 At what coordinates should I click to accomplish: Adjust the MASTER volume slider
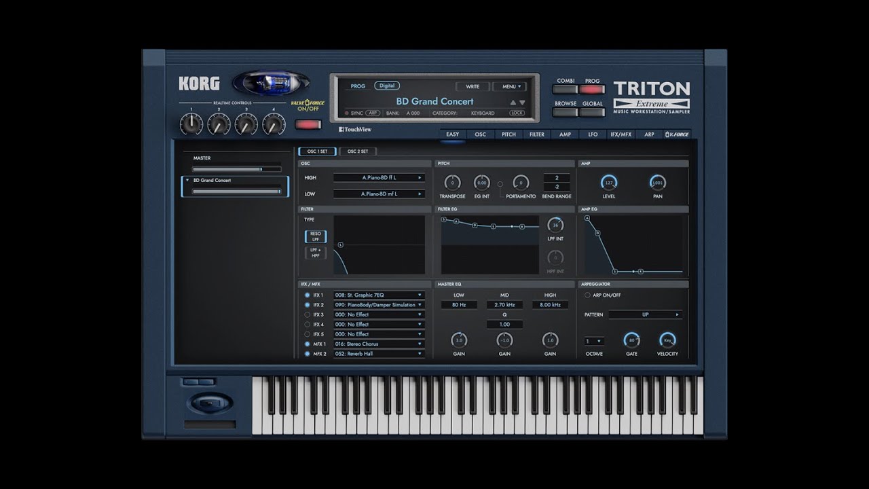point(236,169)
